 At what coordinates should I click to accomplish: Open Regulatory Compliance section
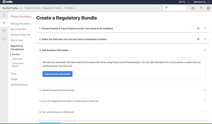click(17, 48)
